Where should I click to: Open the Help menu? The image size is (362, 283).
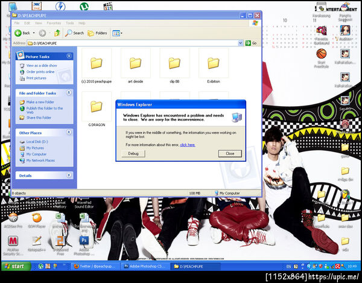(81, 23)
